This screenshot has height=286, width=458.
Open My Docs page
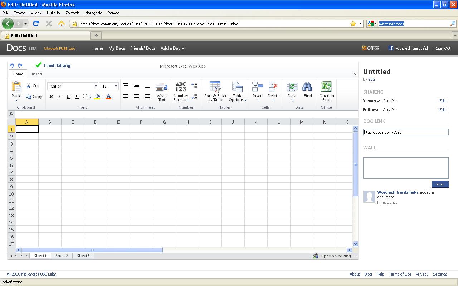coord(117,48)
